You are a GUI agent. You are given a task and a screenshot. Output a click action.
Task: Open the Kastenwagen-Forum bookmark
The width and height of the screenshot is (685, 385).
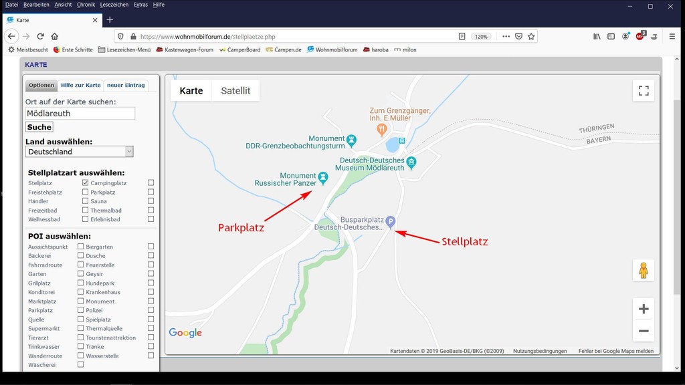tap(185, 49)
